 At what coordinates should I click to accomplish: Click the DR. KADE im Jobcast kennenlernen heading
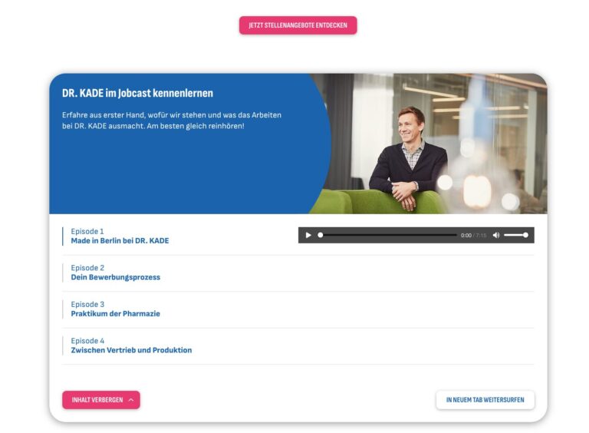[137, 93]
